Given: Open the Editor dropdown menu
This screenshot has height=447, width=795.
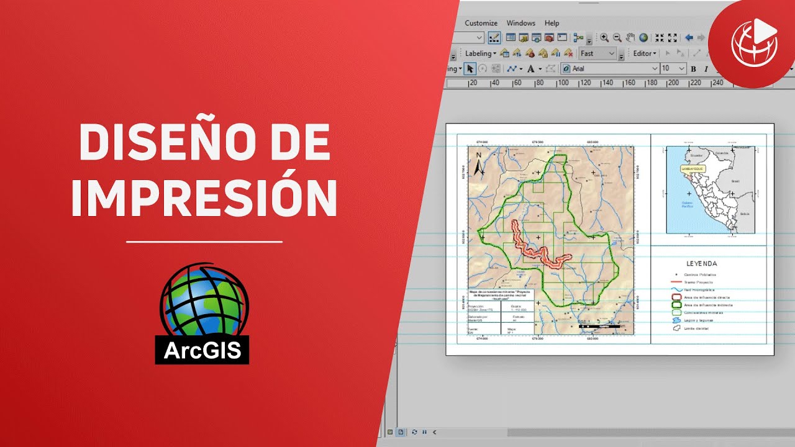Looking at the screenshot, I should point(645,53).
